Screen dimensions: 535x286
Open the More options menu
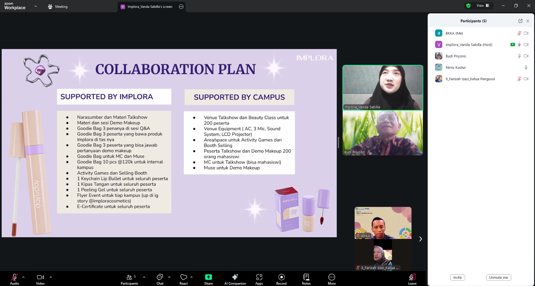[331, 279]
